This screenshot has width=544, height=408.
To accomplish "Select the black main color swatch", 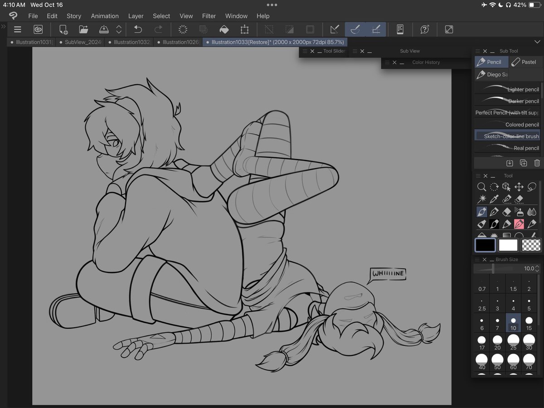I will pos(485,245).
